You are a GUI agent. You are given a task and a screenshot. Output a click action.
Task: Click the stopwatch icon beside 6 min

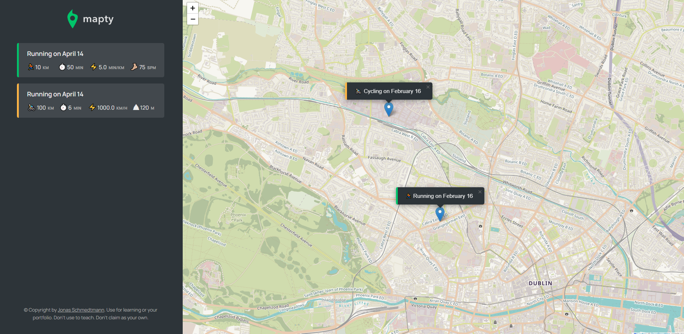click(63, 107)
